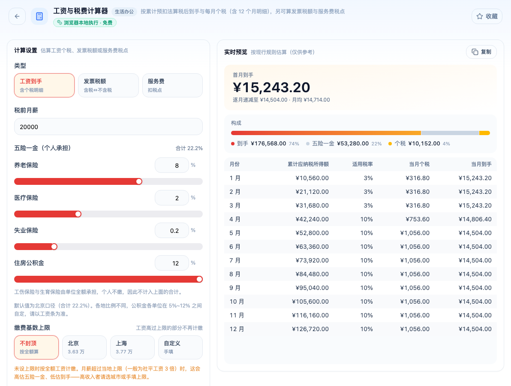Viewport: 511px width, 386px height.
Task: Click the back arrow icon
Action: tap(17, 16)
